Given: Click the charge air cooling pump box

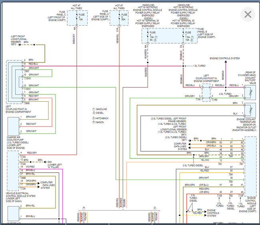Looking at the screenshot, I should (14, 126).
